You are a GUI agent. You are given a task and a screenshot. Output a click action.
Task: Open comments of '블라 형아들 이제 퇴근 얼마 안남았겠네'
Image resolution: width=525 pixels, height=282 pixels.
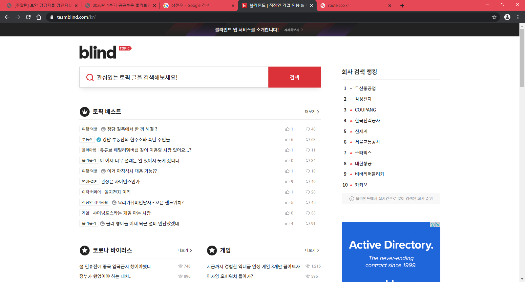pos(310,224)
